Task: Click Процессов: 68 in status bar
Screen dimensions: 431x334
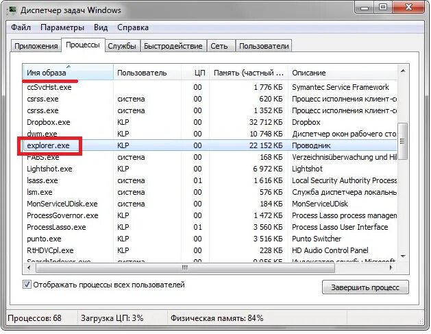Action: (35, 318)
